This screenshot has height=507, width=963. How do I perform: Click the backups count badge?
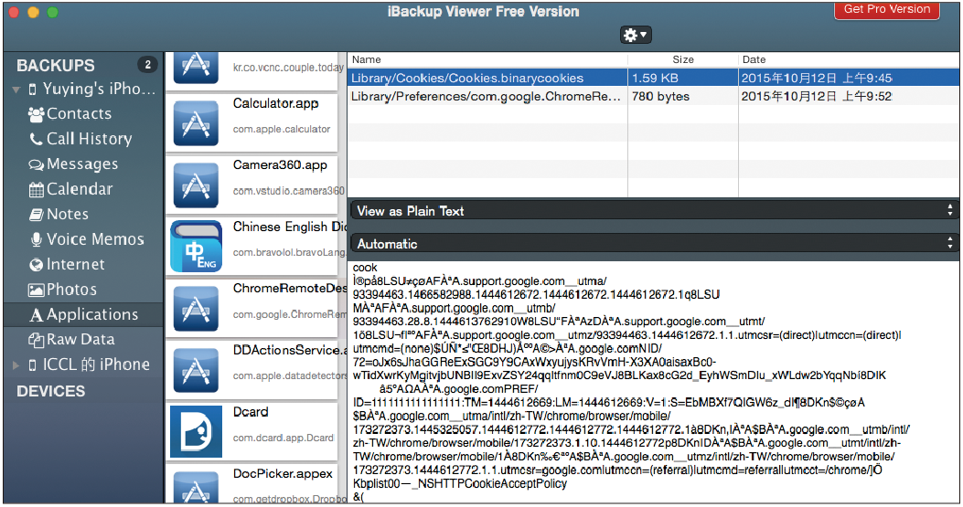[x=147, y=65]
